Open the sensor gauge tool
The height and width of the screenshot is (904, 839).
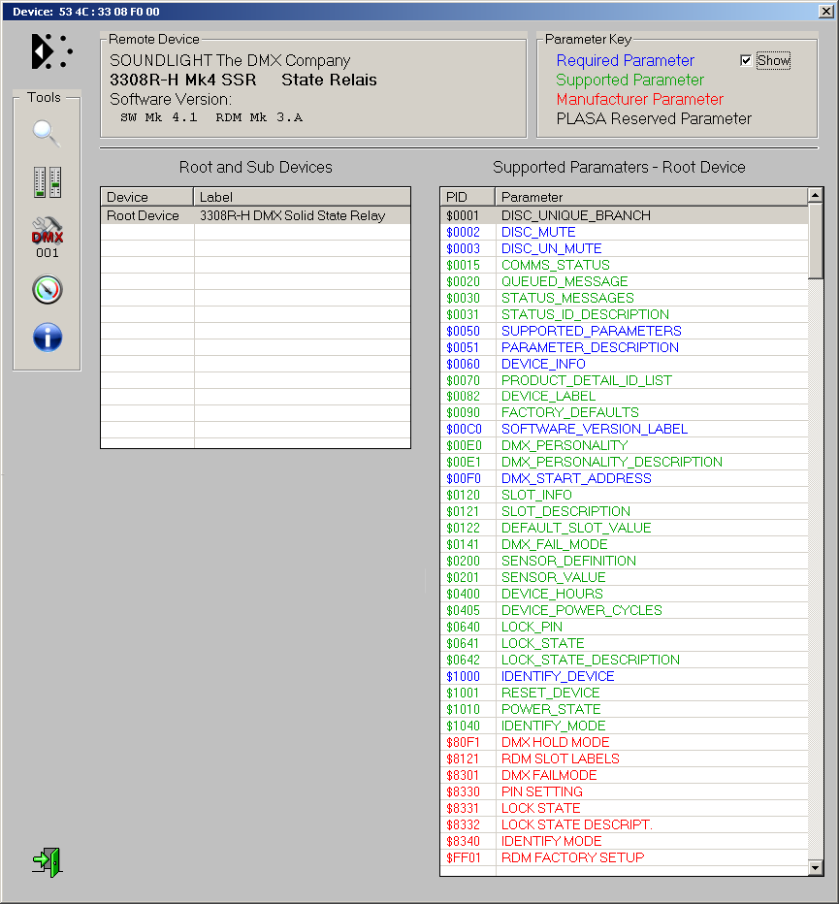pos(47,289)
